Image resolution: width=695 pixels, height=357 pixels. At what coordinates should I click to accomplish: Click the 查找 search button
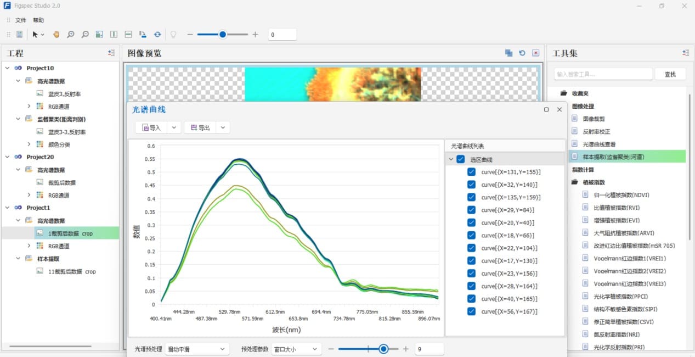(x=670, y=74)
